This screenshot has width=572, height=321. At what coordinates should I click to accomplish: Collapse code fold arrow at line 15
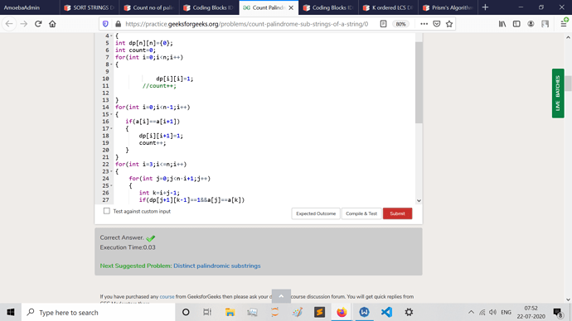click(111, 114)
